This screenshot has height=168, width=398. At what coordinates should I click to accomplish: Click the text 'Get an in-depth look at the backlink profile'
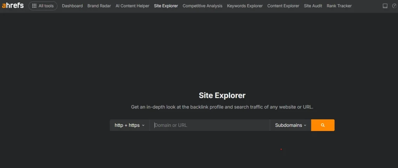tap(177, 107)
